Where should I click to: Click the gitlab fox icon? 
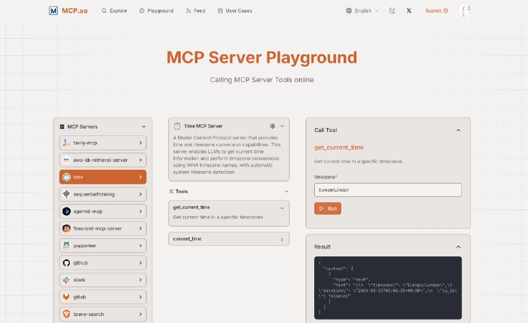pos(67,297)
